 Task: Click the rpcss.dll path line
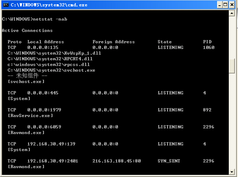pos(49,65)
